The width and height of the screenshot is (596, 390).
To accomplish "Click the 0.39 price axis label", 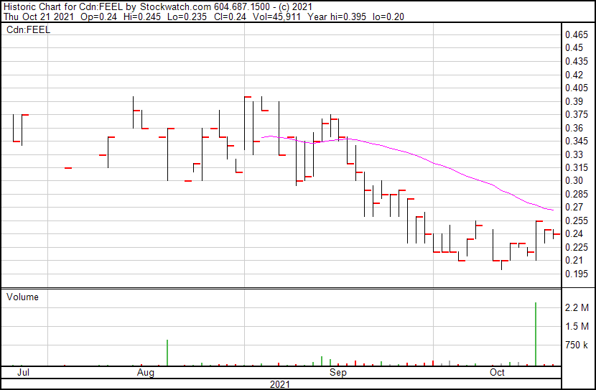I will pos(574,101).
